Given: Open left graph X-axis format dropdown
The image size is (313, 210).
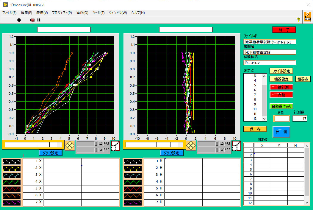Looking at the screenshot, I should [x=106, y=143].
